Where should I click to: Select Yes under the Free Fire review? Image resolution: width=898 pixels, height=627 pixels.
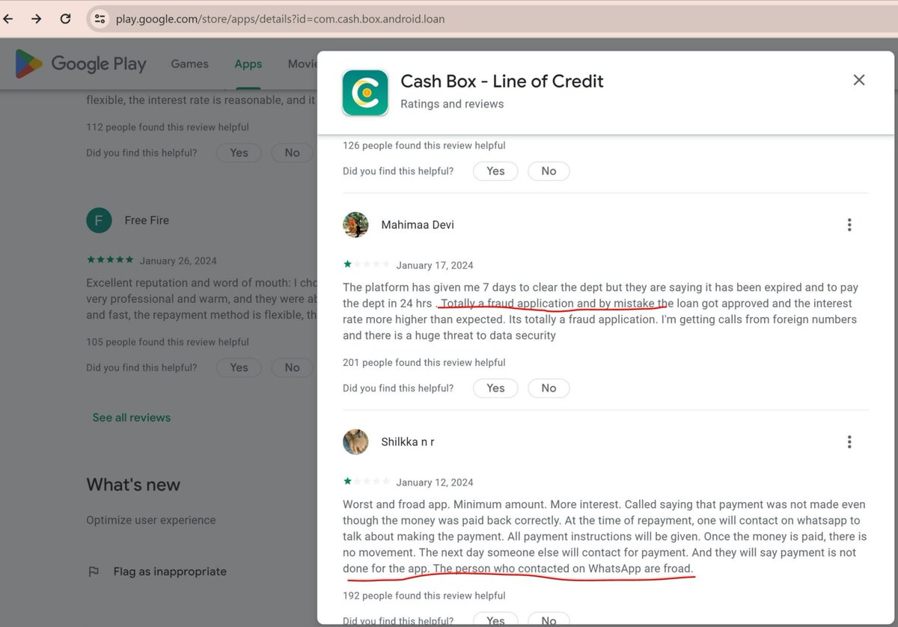(x=238, y=367)
